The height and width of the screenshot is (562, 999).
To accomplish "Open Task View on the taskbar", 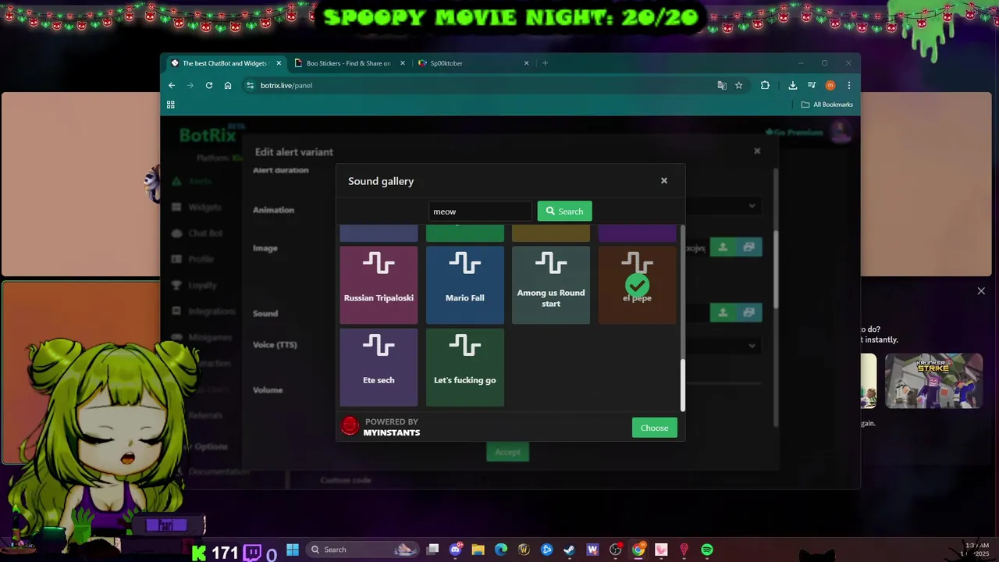I will tap(433, 550).
